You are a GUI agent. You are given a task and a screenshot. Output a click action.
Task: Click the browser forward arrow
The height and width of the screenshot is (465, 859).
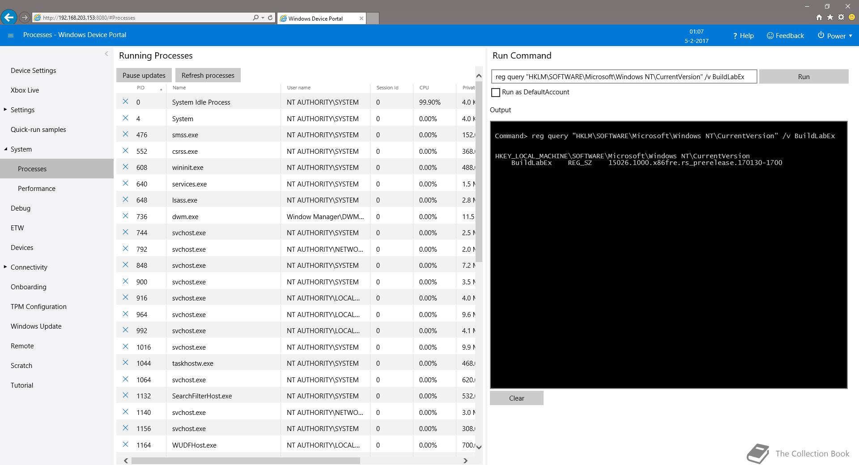click(25, 17)
